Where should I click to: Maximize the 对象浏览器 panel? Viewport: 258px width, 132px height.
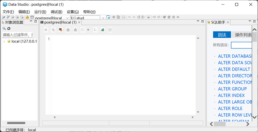tap(35, 21)
